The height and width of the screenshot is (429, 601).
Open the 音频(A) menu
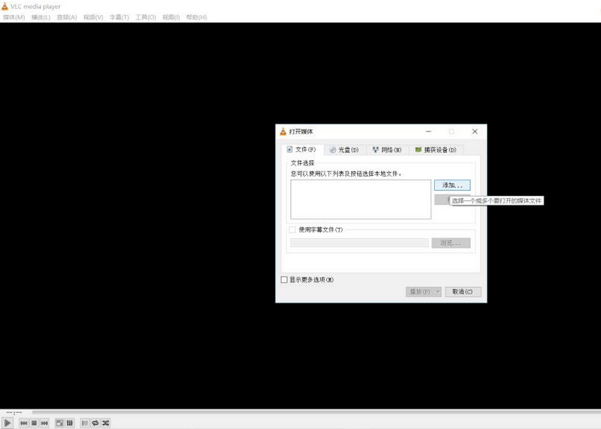pos(67,17)
